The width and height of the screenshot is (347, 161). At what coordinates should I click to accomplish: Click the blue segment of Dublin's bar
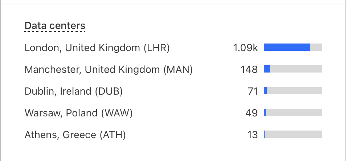point(265,91)
